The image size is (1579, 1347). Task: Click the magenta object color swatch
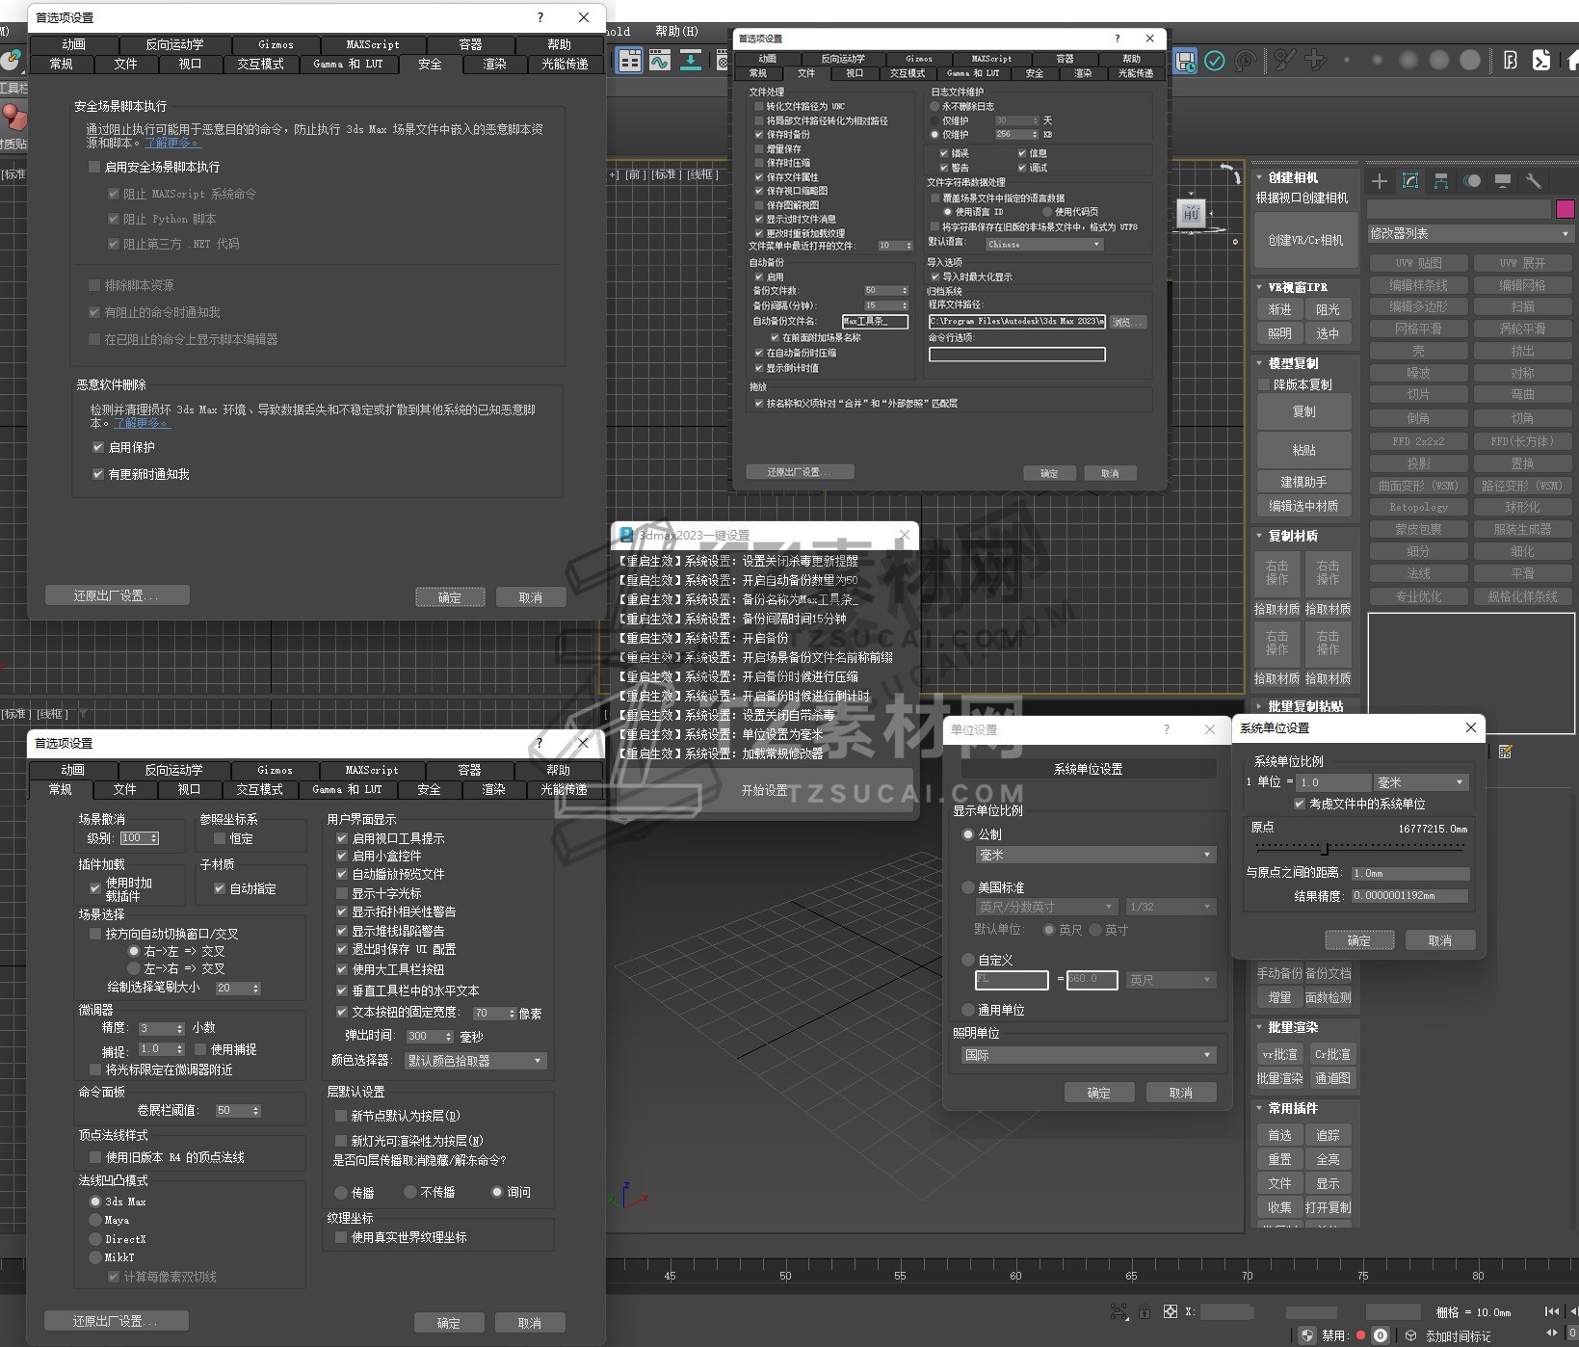click(x=1565, y=209)
